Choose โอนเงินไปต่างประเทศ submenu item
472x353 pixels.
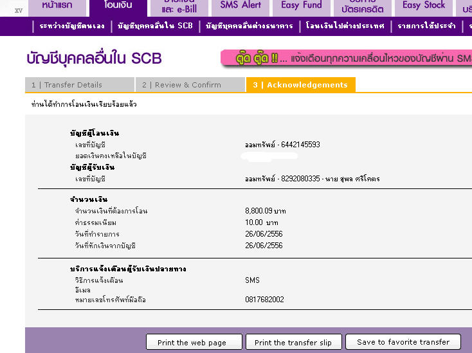[345, 26]
